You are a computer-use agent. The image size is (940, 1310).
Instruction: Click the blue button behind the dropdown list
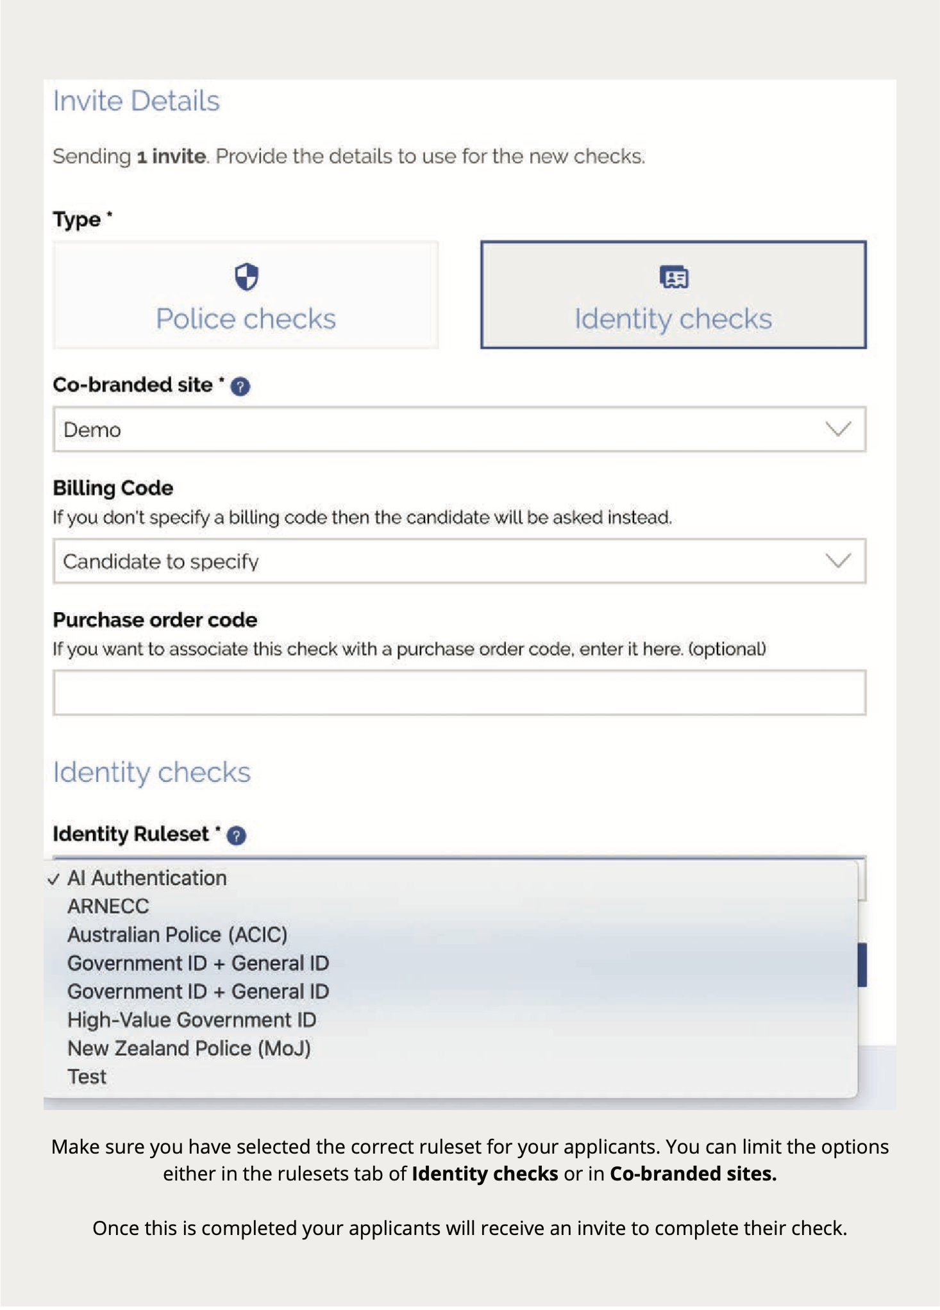862,965
